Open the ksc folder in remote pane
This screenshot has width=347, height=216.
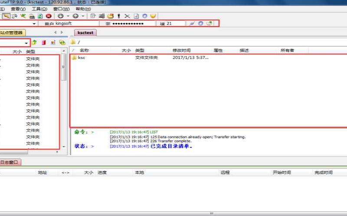coord(81,57)
